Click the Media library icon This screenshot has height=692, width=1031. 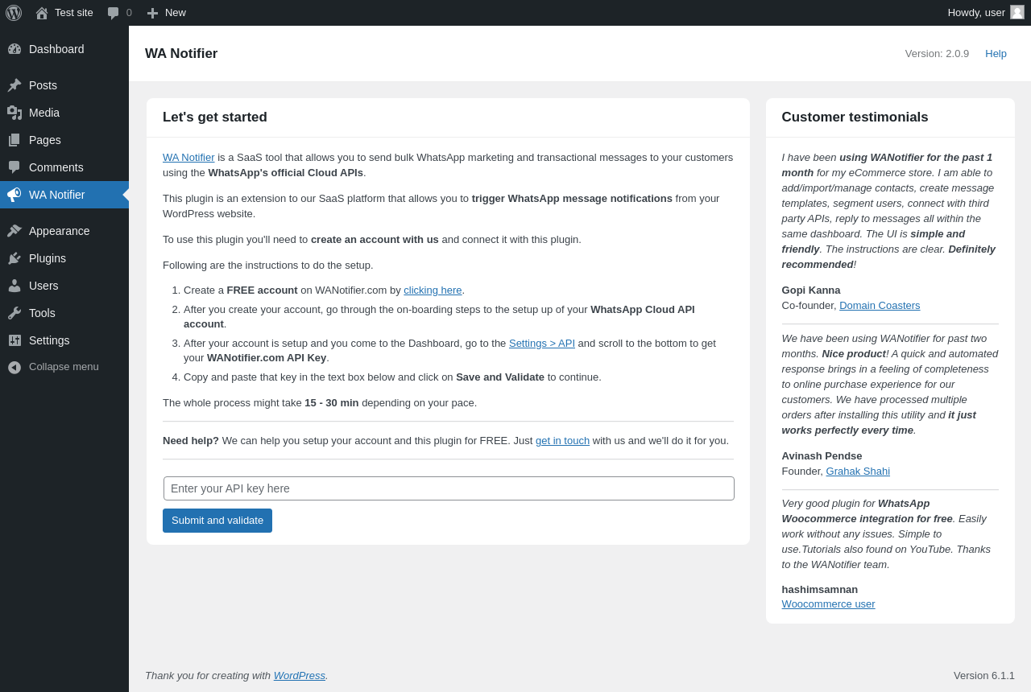14,113
